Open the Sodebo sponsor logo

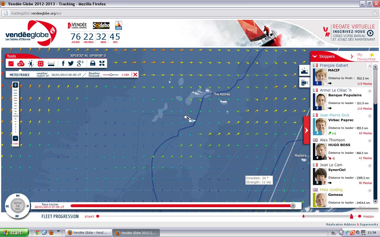[x=101, y=26]
